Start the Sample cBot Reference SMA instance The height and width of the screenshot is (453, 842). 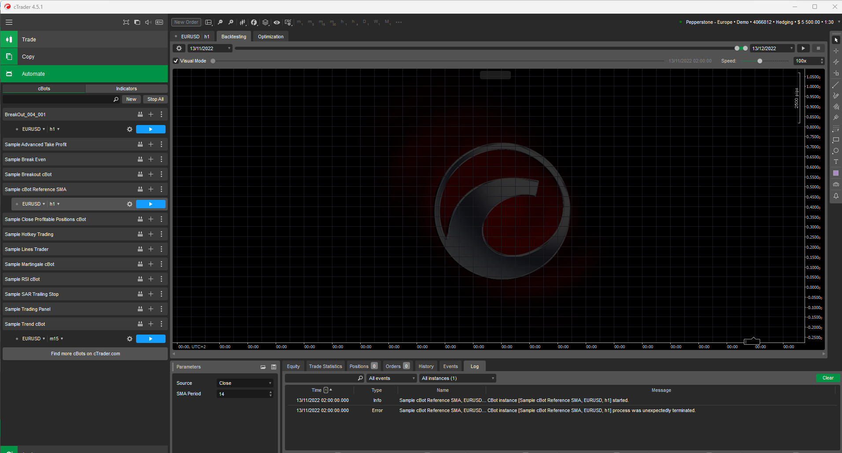(151, 204)
